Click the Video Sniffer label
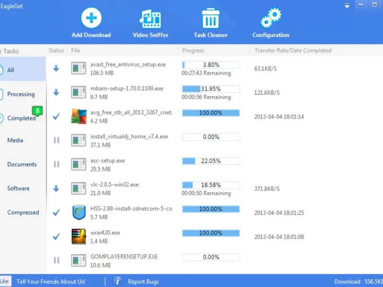383x287 pixels. tap(150, 35)
